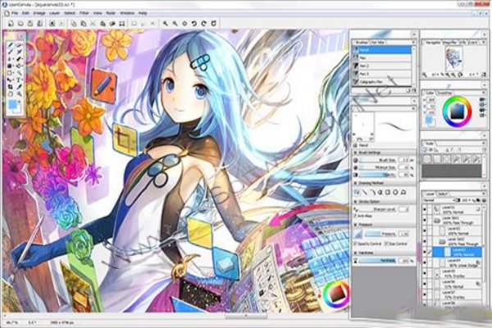
Task: Select the ellipse drawing method icon
Action: point(396,192)
